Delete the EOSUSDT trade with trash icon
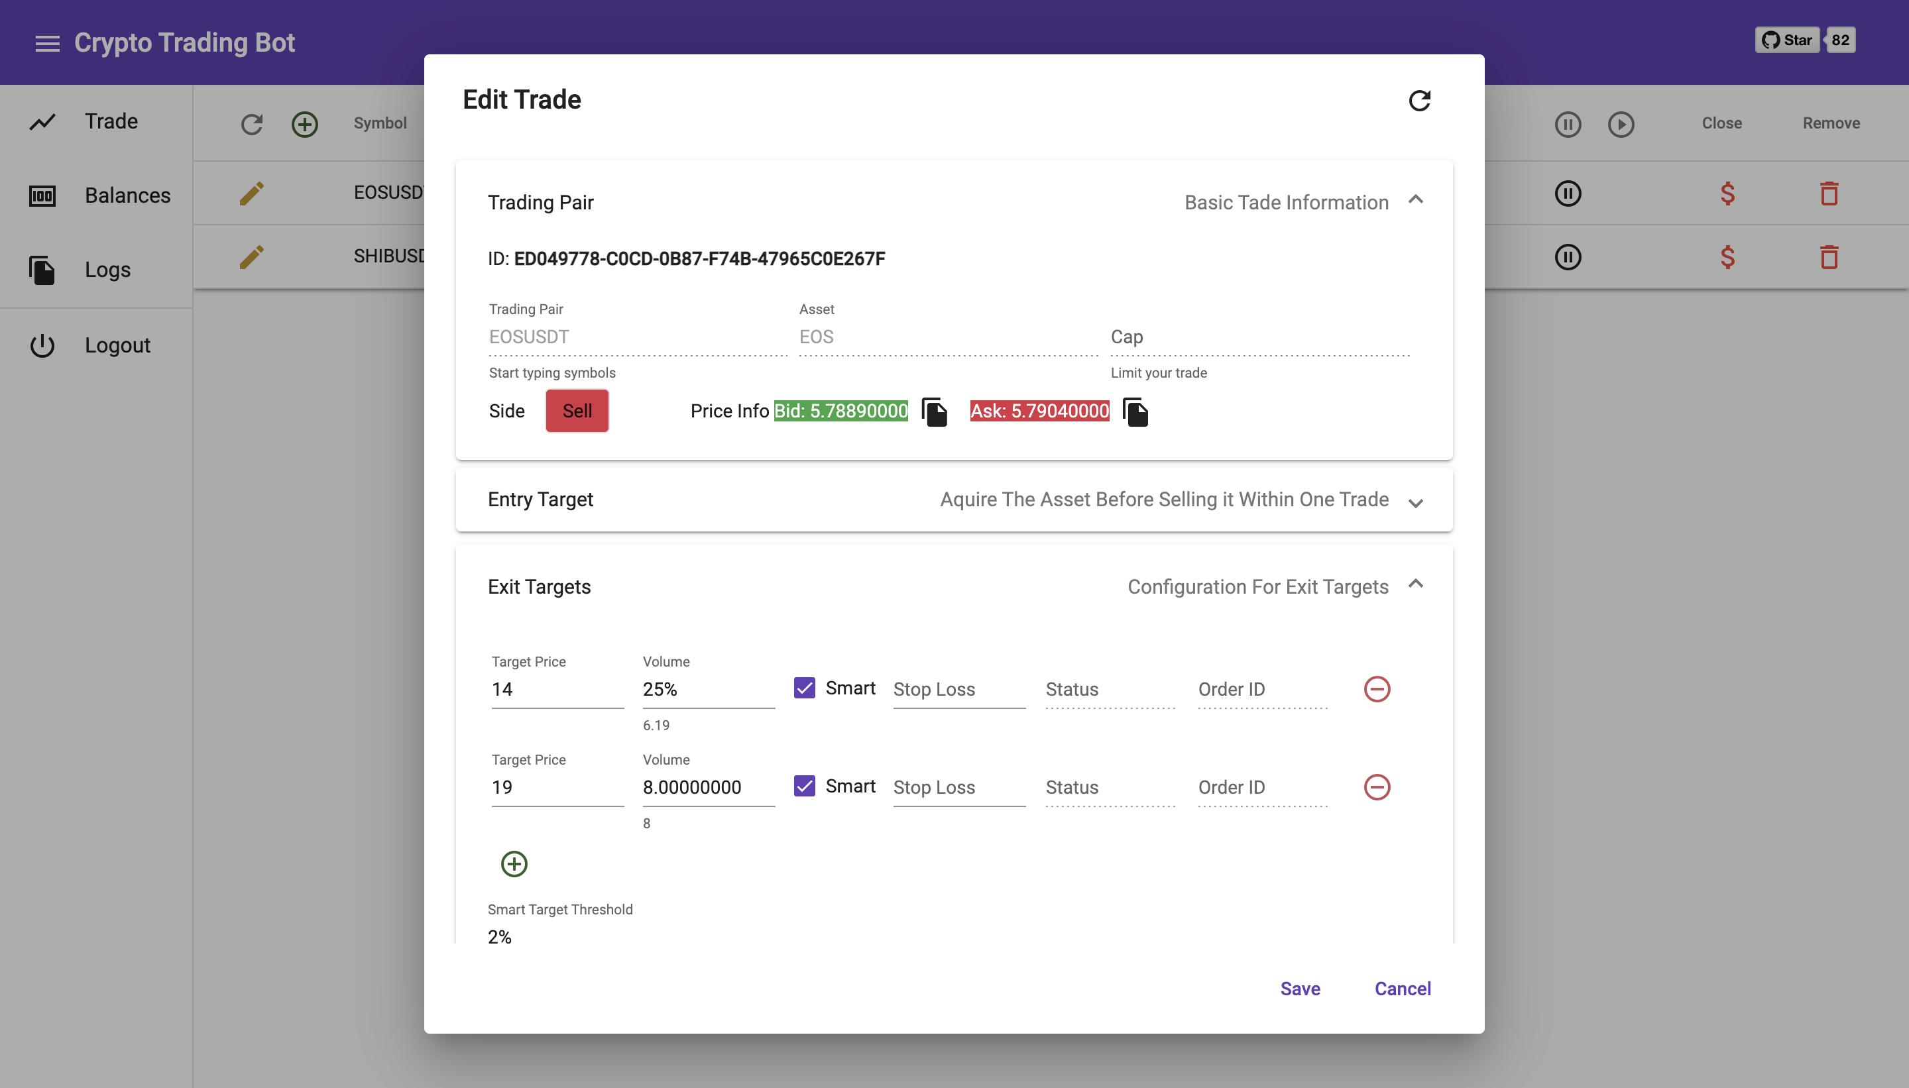The height and width of the screenshot is (1088, 1909). (1829, 193)
